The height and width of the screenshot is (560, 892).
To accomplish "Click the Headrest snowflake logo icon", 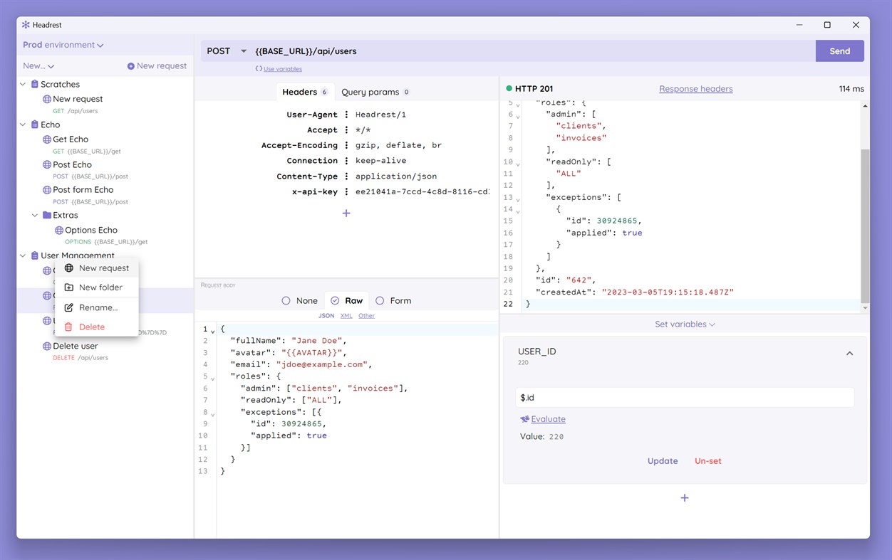I will pos(26,25).
